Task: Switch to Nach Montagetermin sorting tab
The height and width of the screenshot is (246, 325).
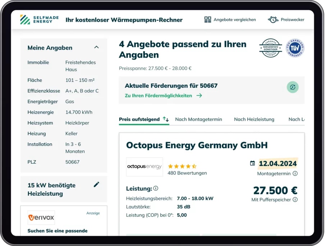Action: (x=198, y=119)
